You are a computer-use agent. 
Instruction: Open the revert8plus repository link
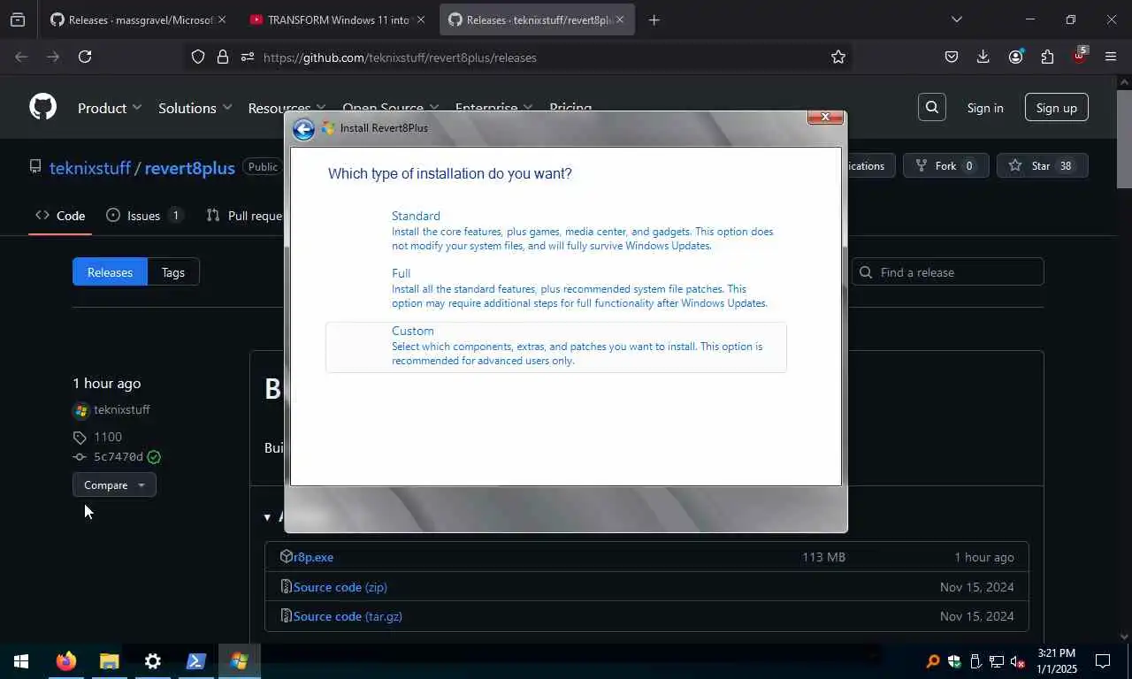(x=189, y=167)
